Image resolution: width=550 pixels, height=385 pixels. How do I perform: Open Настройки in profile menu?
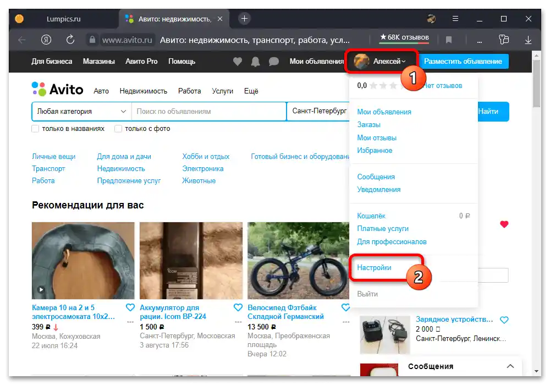(374, 268)
